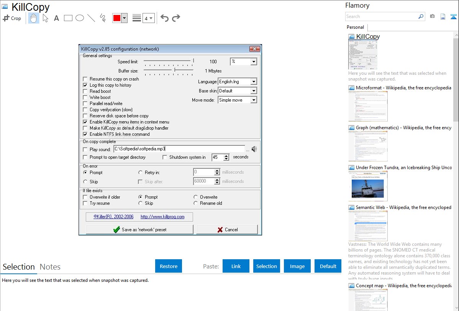The width and height of the screenshot is (459, 311).
Task: Click Save as 'network' preset button
Action: pyautogui.click(x=139, y=230)
